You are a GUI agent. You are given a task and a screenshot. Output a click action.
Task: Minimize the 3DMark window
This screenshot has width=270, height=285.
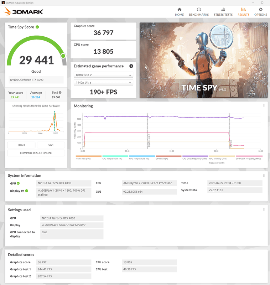coord(253,2)
